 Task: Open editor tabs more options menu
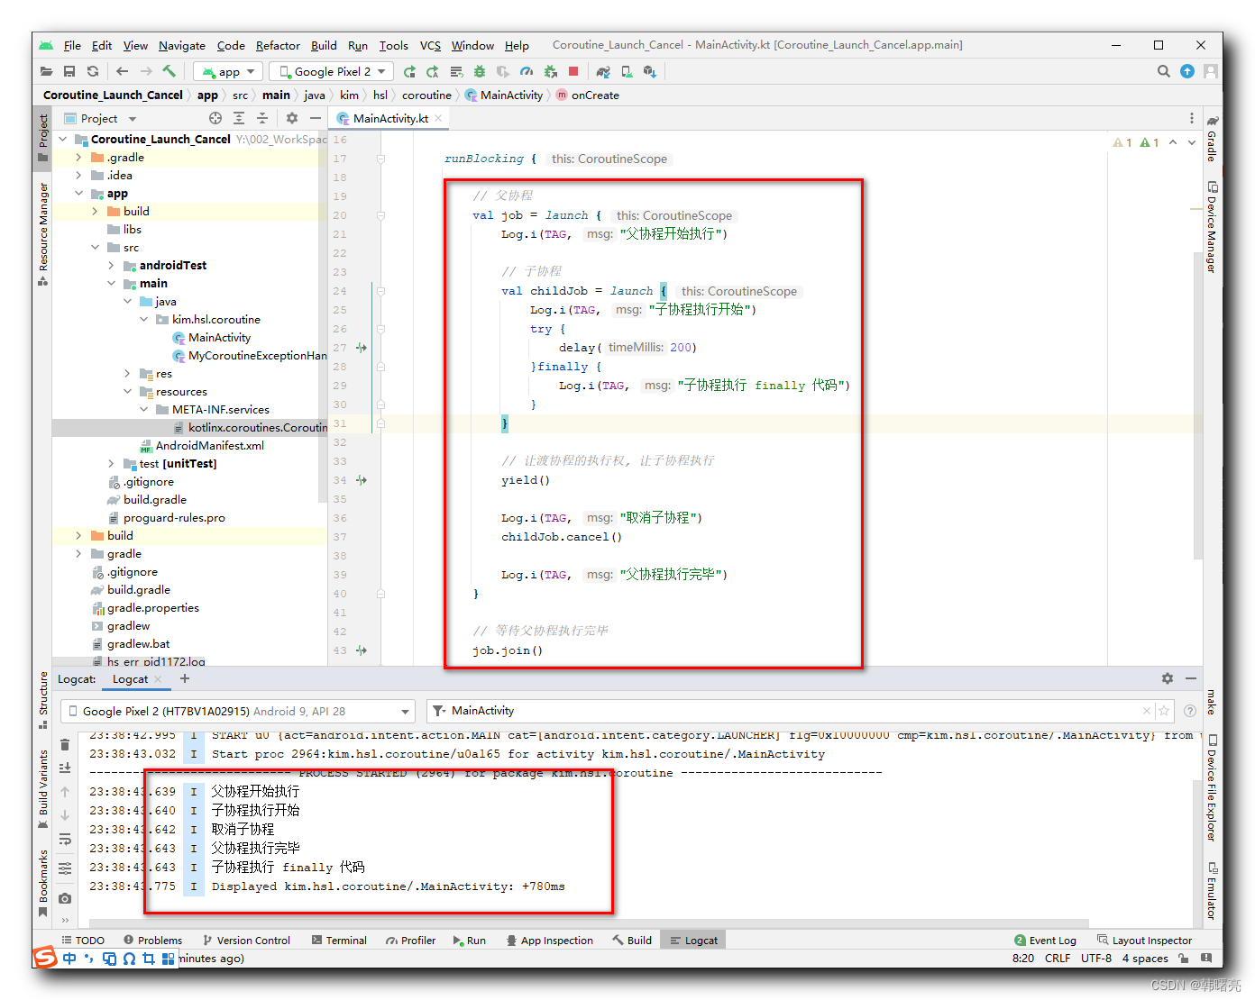click(1192, 118)
